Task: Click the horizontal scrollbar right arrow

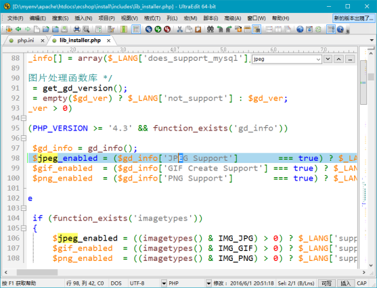Action: [x=363, y=272]
